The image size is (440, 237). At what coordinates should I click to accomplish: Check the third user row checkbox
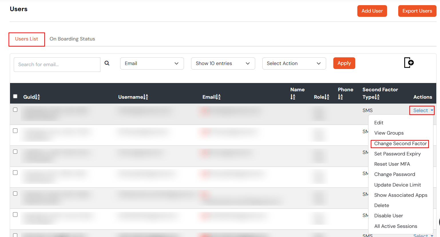point(15,152)
